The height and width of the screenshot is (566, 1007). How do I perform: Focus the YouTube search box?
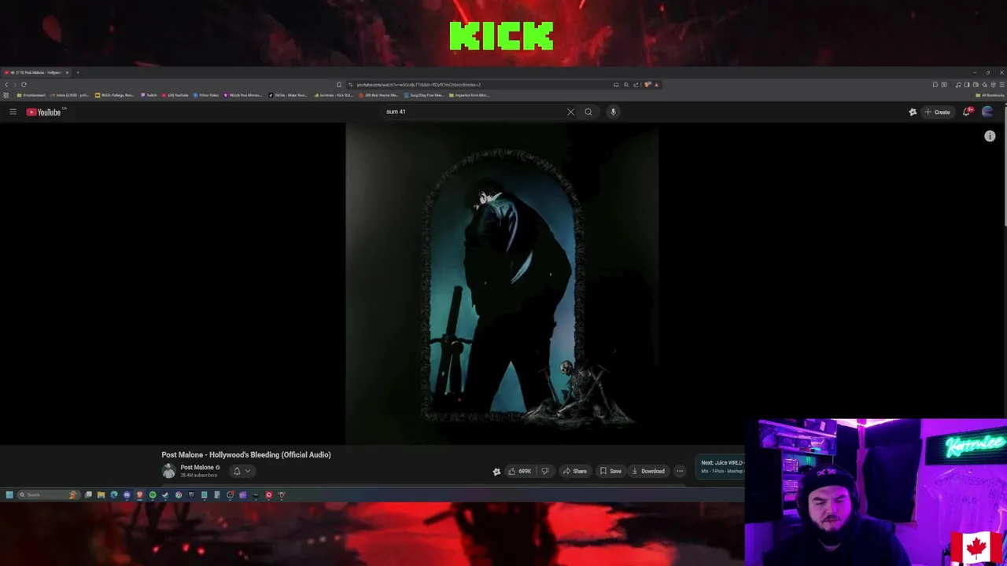[x=472, y=112]
